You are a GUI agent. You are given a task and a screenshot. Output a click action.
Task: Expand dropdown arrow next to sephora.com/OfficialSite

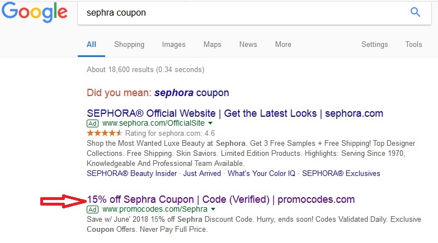(x=210, y=123)
